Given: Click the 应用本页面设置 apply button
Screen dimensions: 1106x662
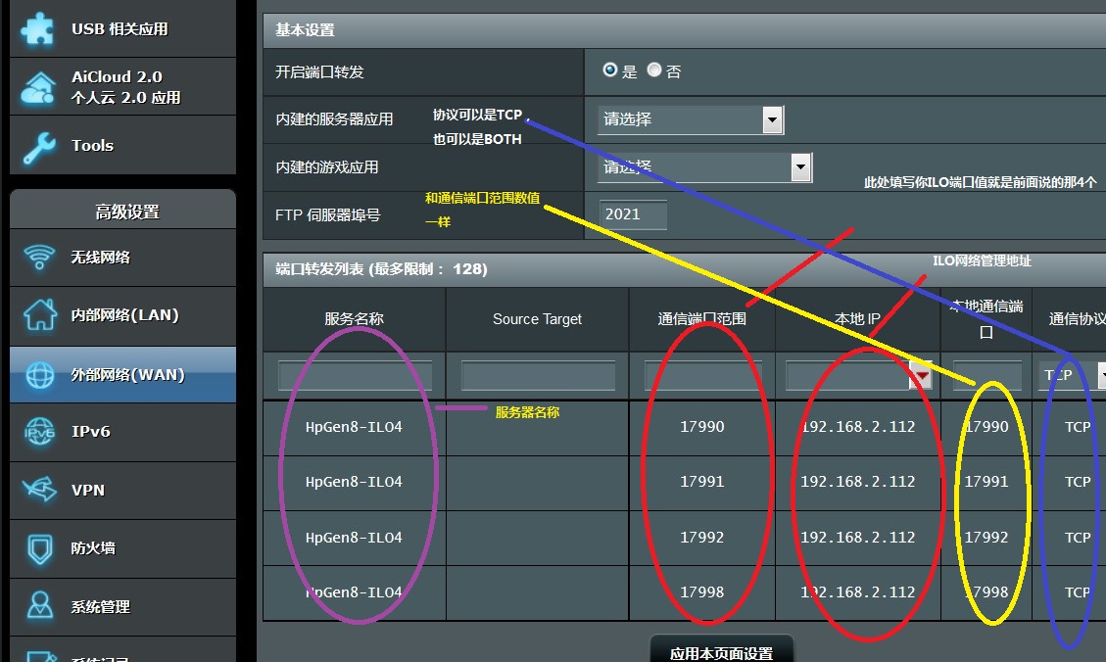Looking at the screenshot, I should pos(721,652).
